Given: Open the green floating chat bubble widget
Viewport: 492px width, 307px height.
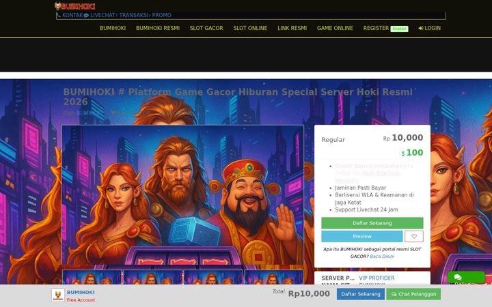Looking at the screenshot, I should (466, 278).
